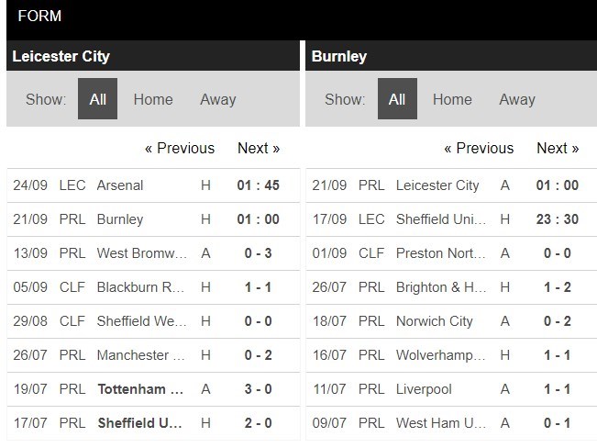Show Leicester City away matches only
This screenshot has height=448, width=597.
tap(218, 99)
